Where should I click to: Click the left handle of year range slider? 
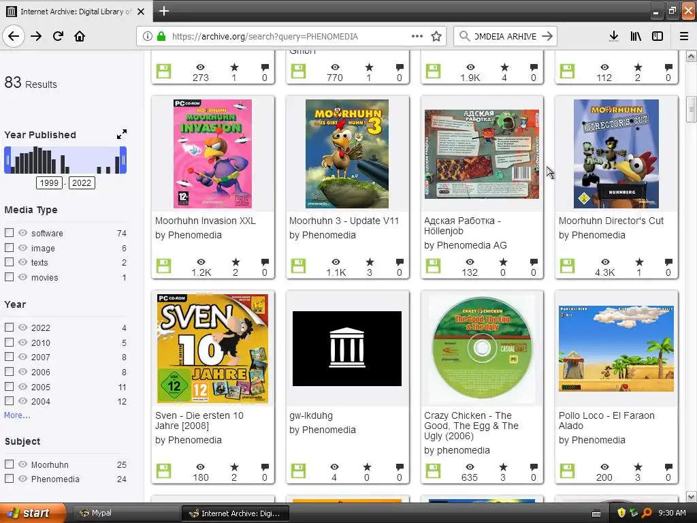(x=7, y=159)
